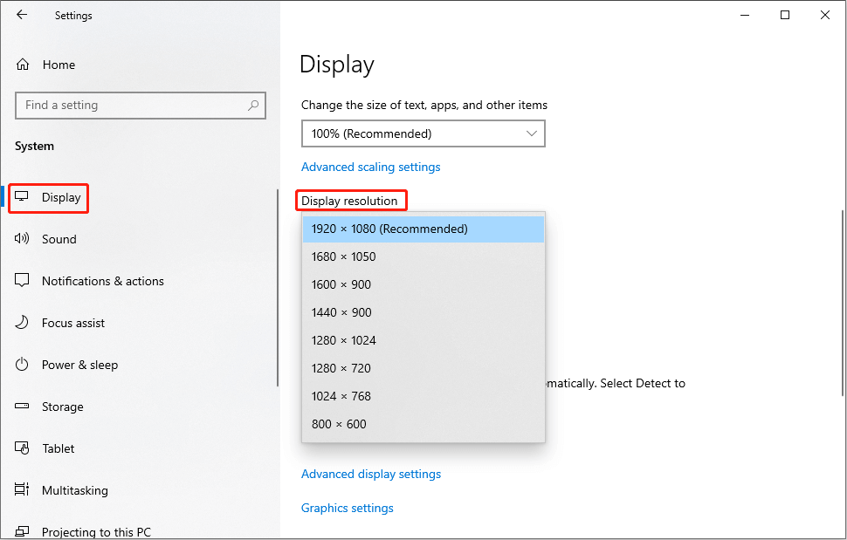Click the Storage drive icon
Image resolution: width=847 pixels, height=540 pixels.
(22, 407)
